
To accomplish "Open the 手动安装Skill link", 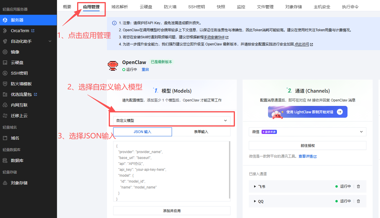I will tap(214, 37).
